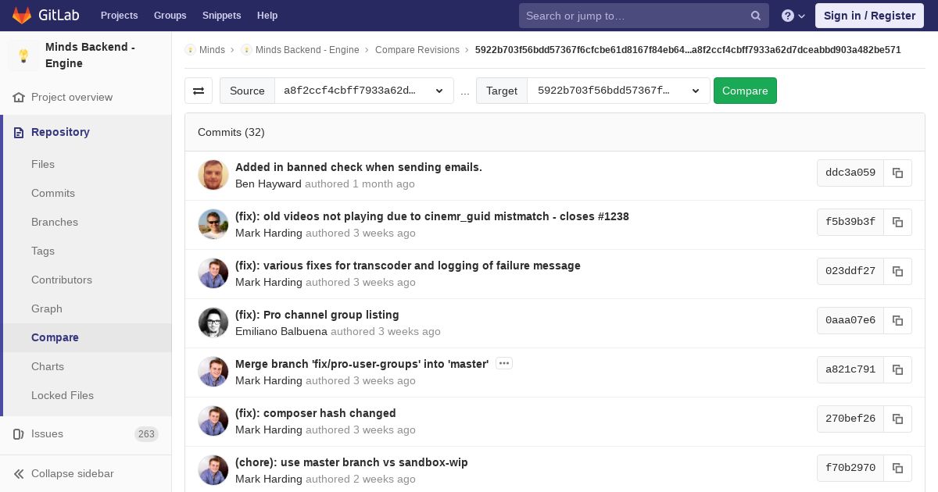This screenshot has height=492, width=938.
Task: Click the Project overview home icon
Action: click(19, 97)
